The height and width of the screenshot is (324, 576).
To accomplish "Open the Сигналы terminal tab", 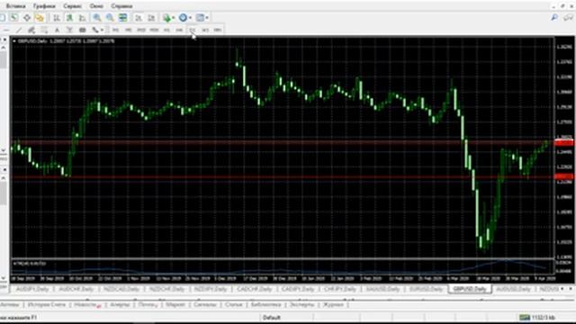I will click(205, 304).
